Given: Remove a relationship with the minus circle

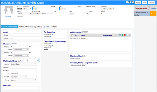Looking at the screenshot, I should [x=87, y=32].
